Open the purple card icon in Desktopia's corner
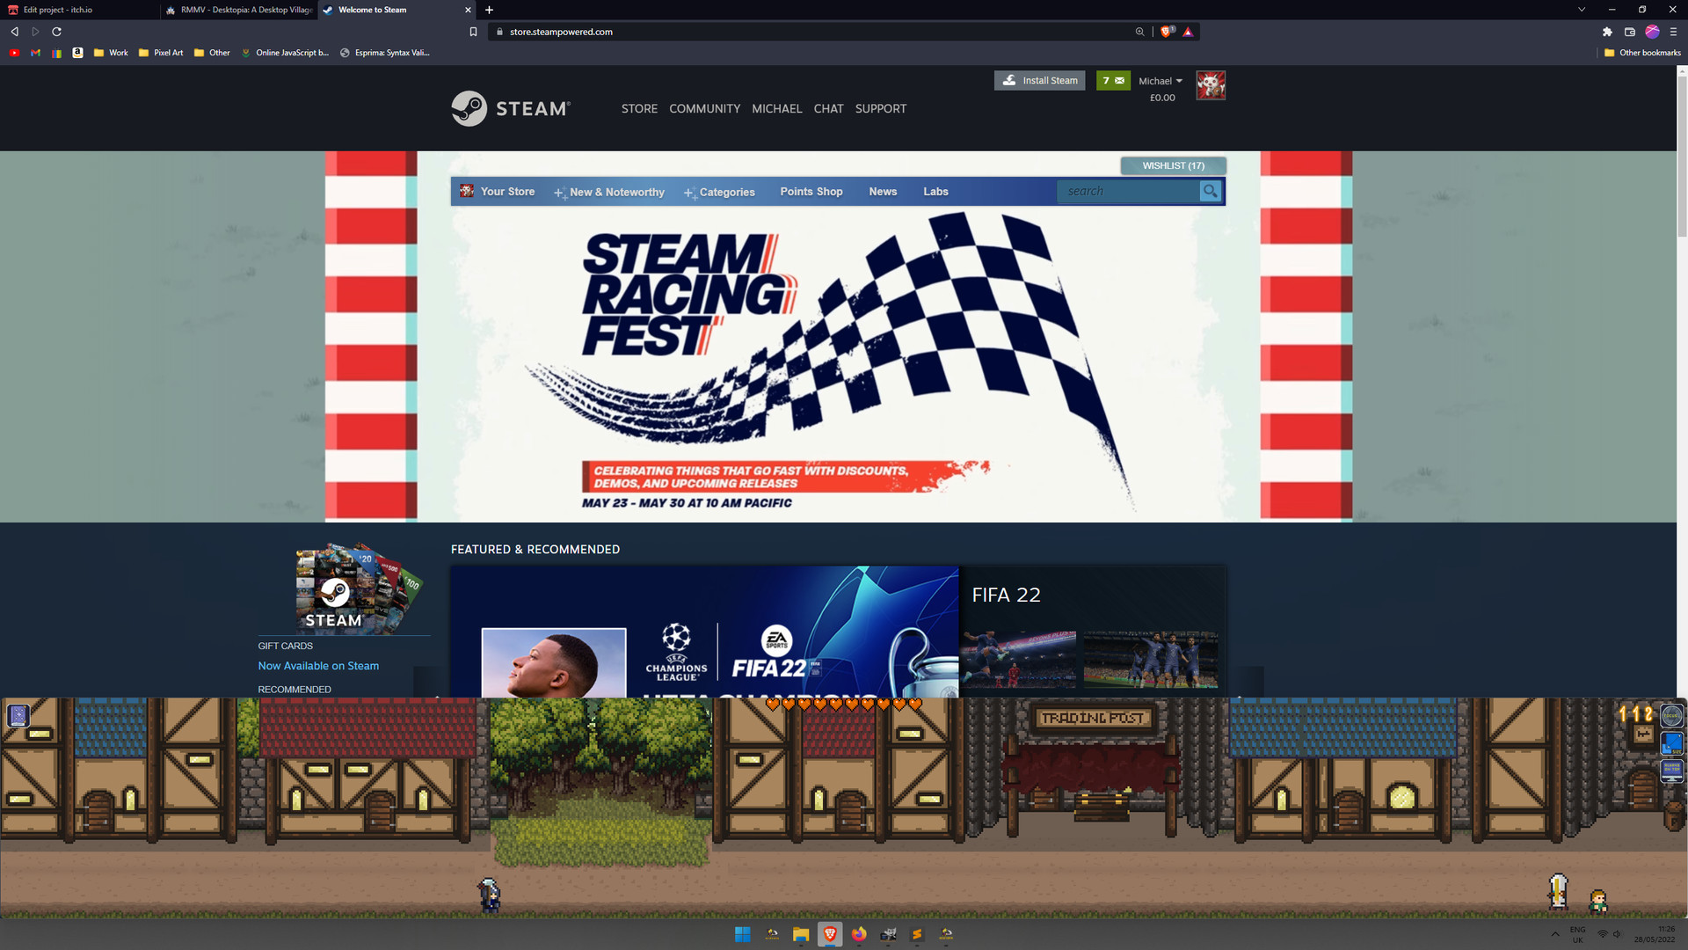 [18, 715]
